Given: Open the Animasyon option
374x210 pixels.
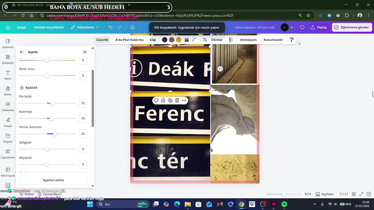Looking at the screenshot, I should [248, 40].
